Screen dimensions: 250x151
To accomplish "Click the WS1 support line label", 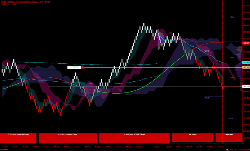I will (207, 98).
